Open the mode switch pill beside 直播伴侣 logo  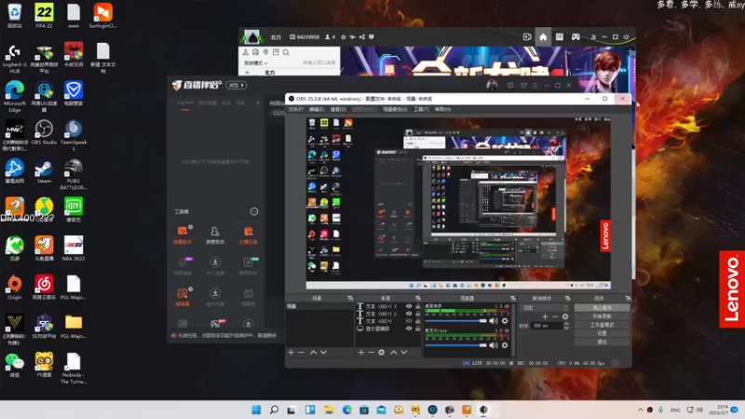click(237, 86)
